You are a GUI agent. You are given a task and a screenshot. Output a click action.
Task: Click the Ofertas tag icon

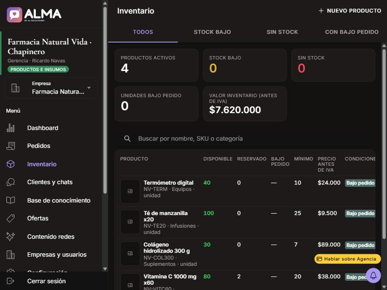(10, 218)
